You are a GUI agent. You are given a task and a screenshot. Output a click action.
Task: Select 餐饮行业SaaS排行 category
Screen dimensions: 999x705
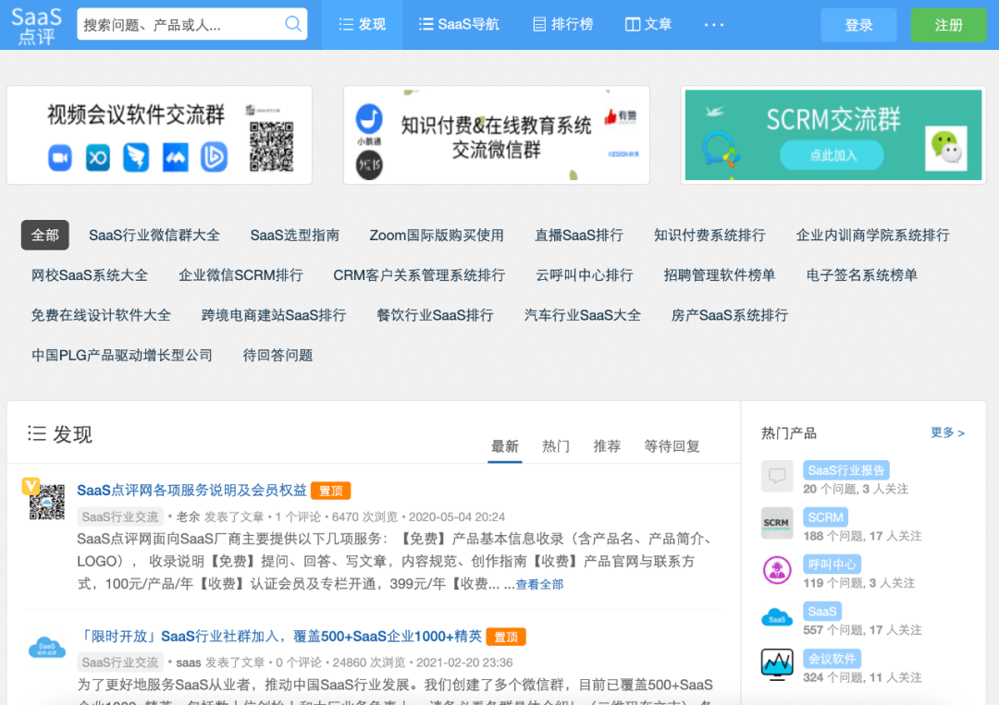coord(435,316)
